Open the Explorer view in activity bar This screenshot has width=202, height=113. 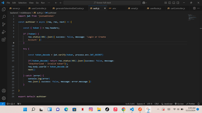[4, 9]
